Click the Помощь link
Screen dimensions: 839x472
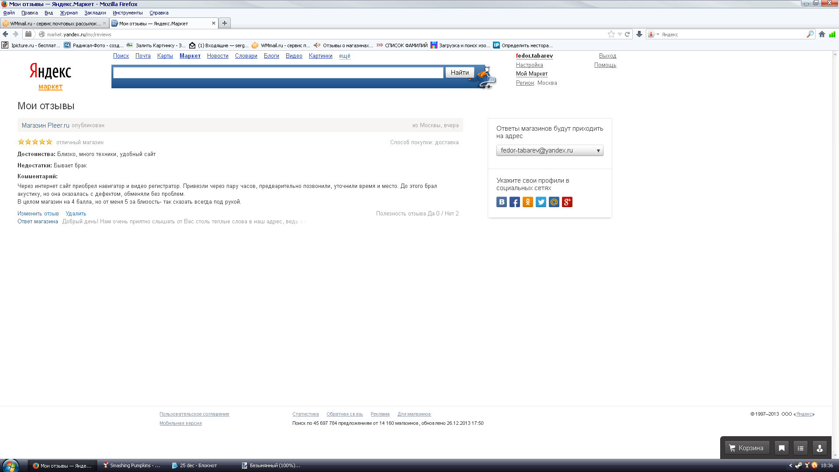coord(605,65)
